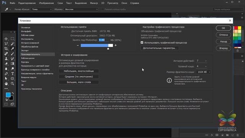Viewport: 245px width, 138px height.
Task: Toggle 'Использовать графический процессор' checkbox
Action: click(x=142, y=43)
